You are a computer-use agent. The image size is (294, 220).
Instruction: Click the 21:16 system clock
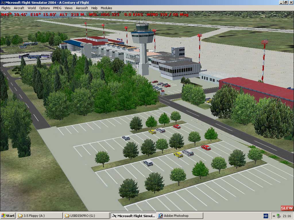tap(287, 216)
